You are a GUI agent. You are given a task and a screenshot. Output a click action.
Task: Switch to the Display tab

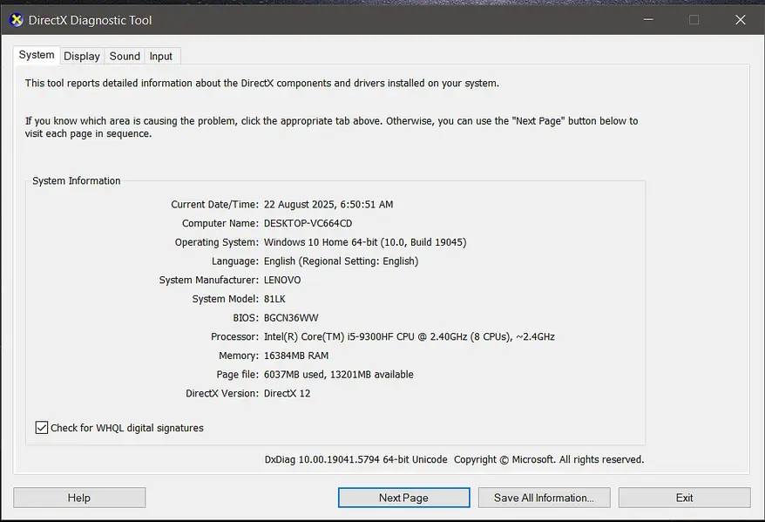pos(82,56)
